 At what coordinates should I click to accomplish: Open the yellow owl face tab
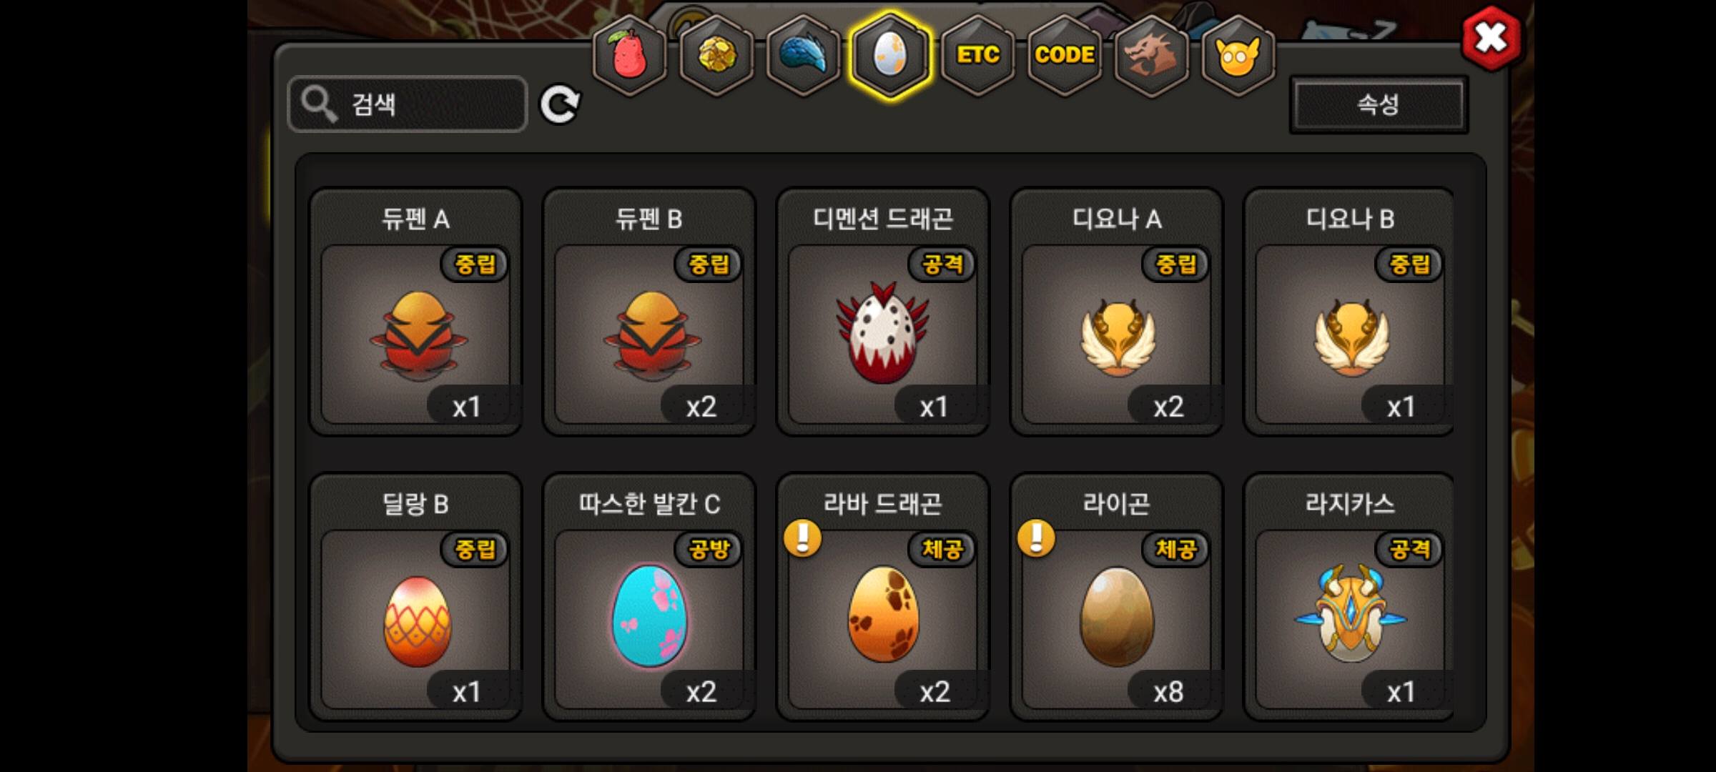(x=1238, y=56)
